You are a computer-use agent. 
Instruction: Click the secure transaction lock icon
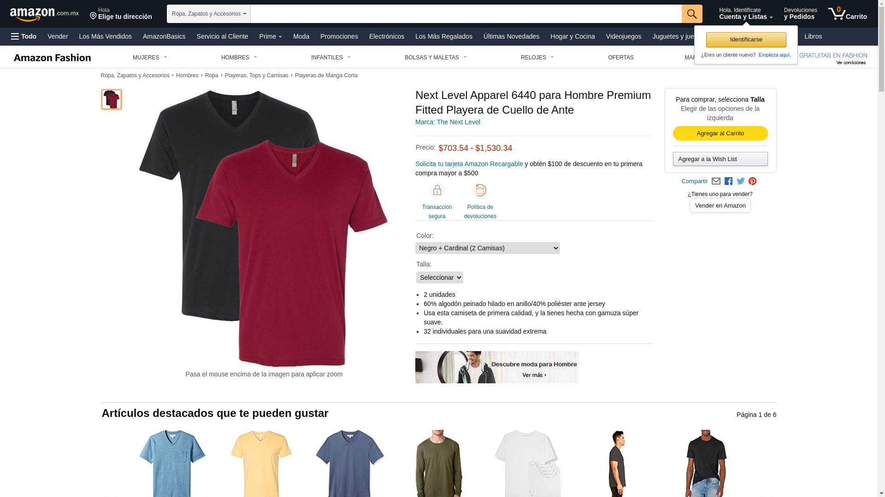[x=437, y=190]
